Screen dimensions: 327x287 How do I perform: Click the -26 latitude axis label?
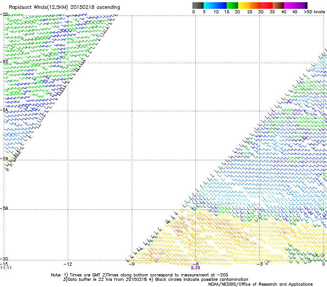(x=4, y=159)
